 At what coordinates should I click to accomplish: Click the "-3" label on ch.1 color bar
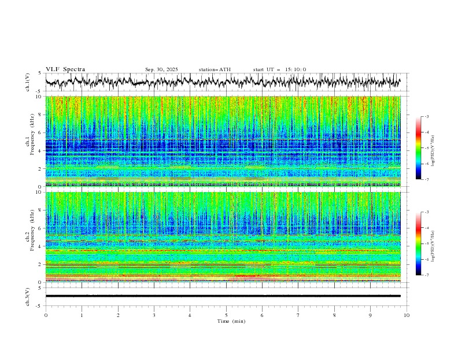point(426,116)
